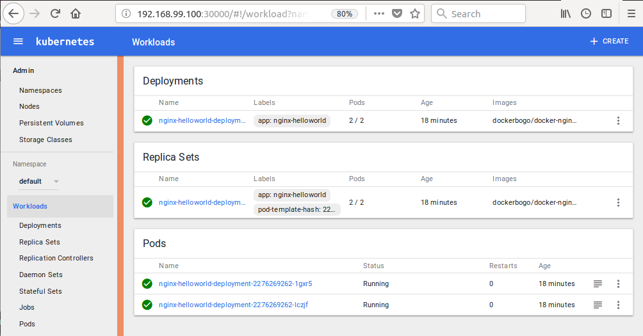
Task: Open Replica Sets in the sidebar
Action: 39,242
